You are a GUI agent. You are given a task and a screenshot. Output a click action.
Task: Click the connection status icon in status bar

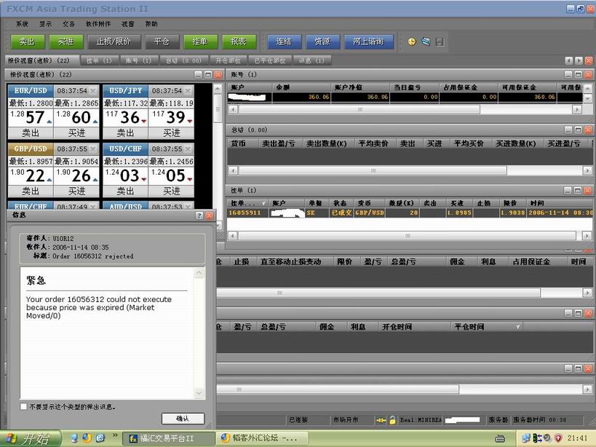[x=381, y=420]
